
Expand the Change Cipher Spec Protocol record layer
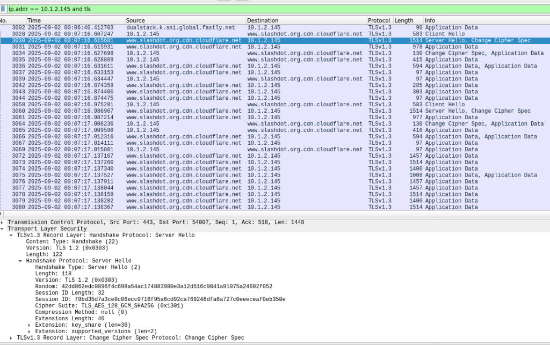[11, 338]
